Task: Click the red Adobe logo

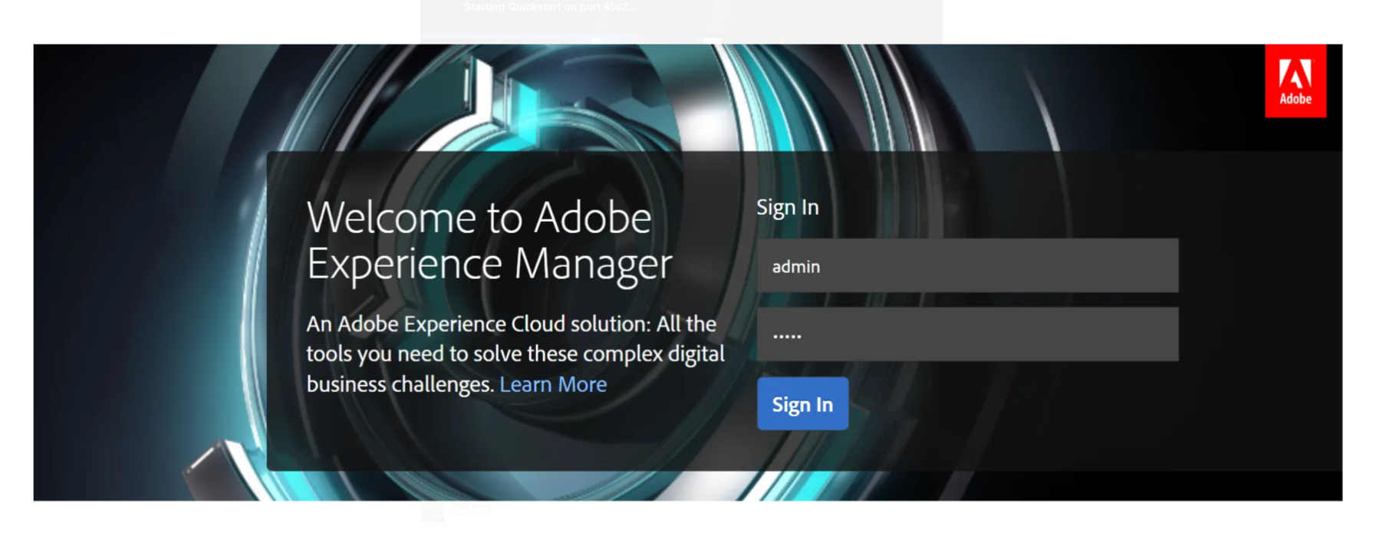Action: [x=1295, y=81]
